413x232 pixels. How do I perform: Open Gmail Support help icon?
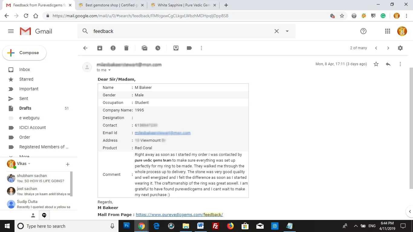coord(363,31)
